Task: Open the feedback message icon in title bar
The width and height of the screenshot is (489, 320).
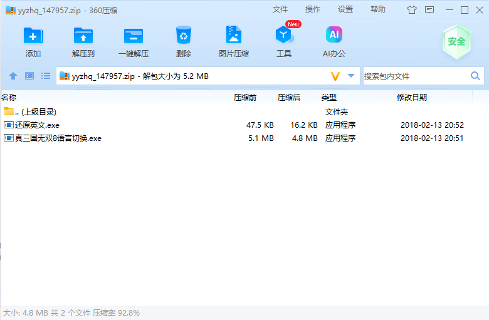Action: (x=429, y=10)
